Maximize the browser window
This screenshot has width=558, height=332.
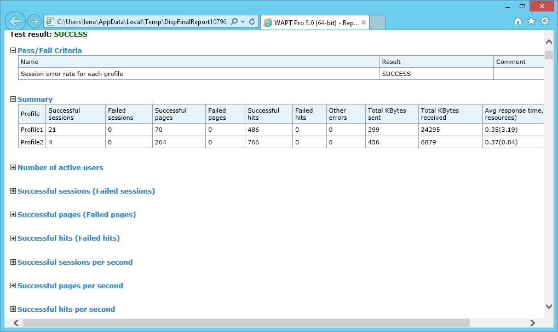click(522, 7)
